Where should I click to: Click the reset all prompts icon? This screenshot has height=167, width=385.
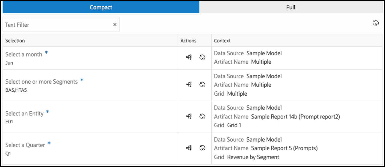(376, 23)
